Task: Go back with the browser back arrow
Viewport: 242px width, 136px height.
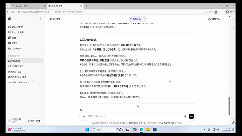Action: pos(8,12)
